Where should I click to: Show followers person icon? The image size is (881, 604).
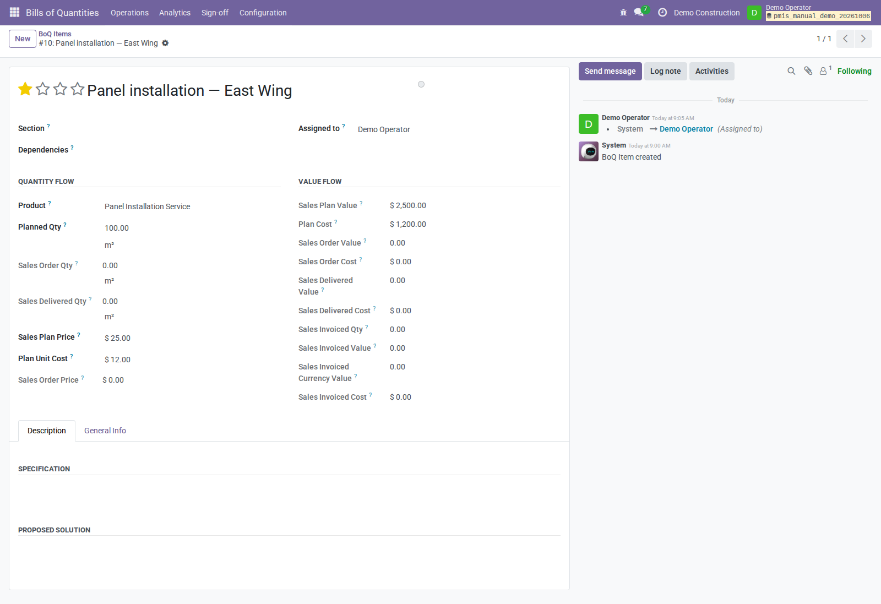coord(823,71)
